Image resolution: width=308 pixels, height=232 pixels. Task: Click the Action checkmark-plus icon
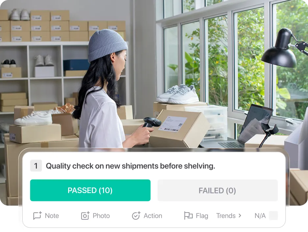click(136, 216)
